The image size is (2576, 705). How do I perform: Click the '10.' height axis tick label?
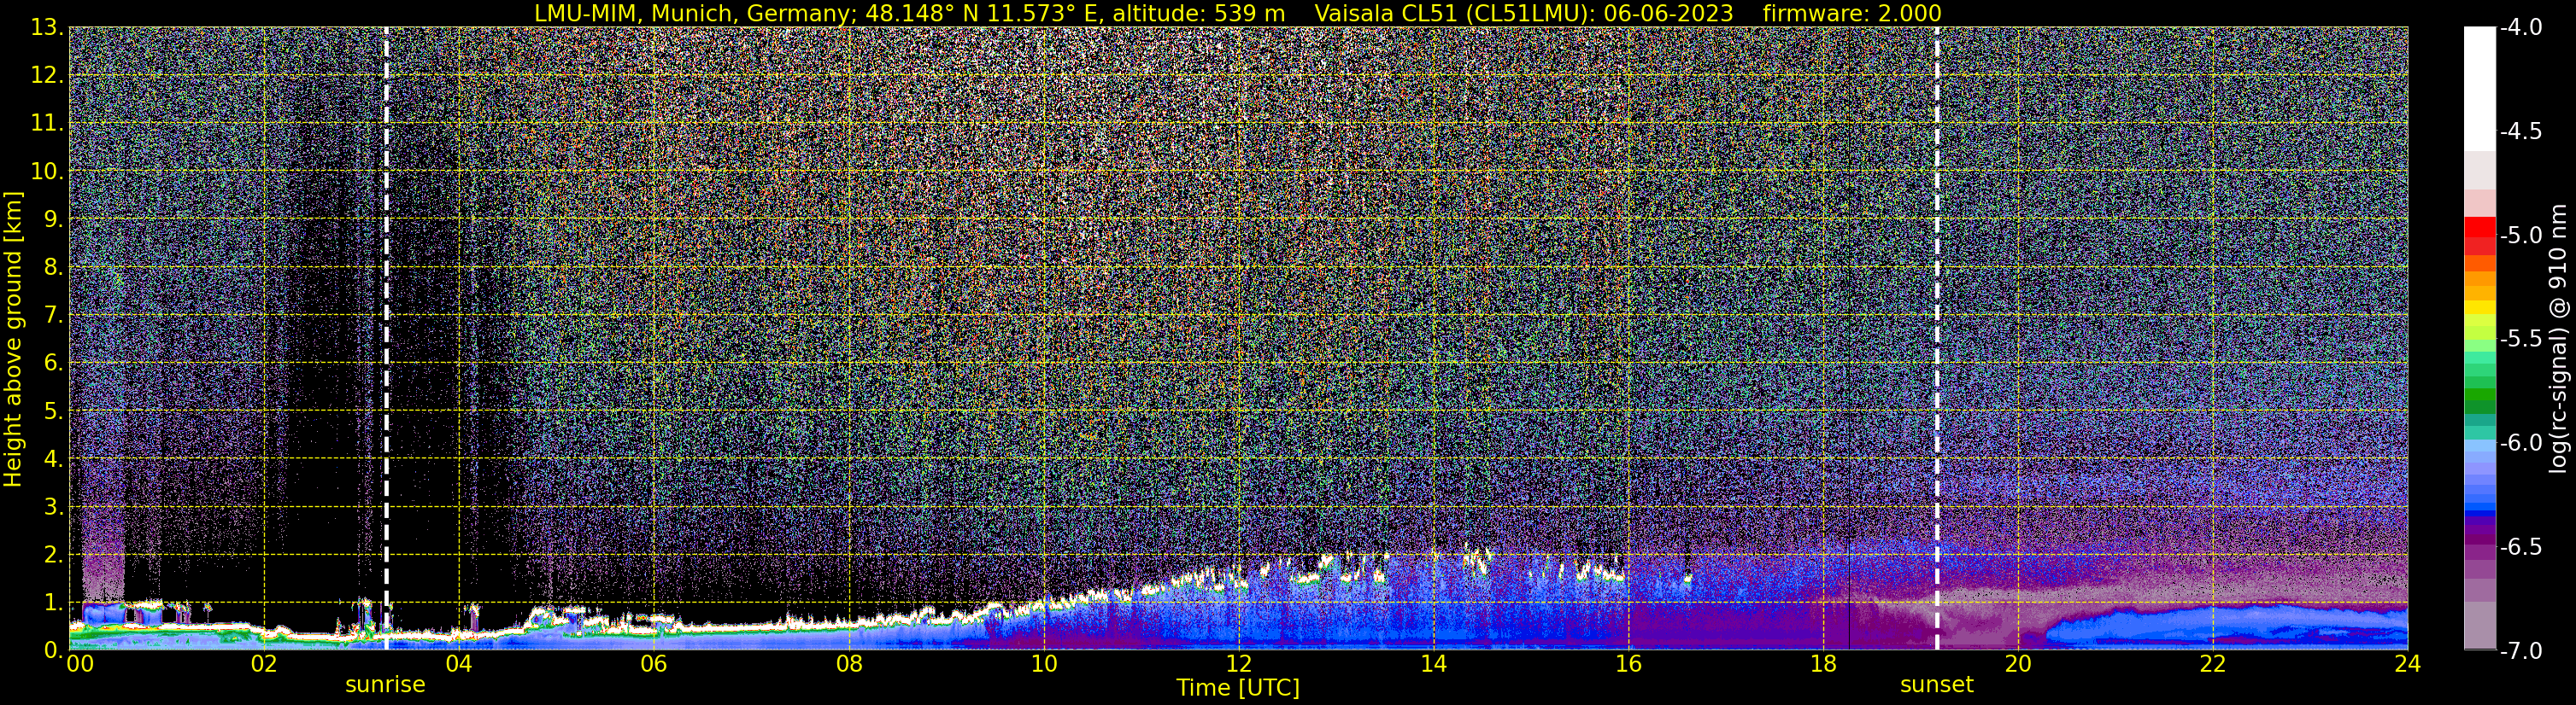coord(46,171)
